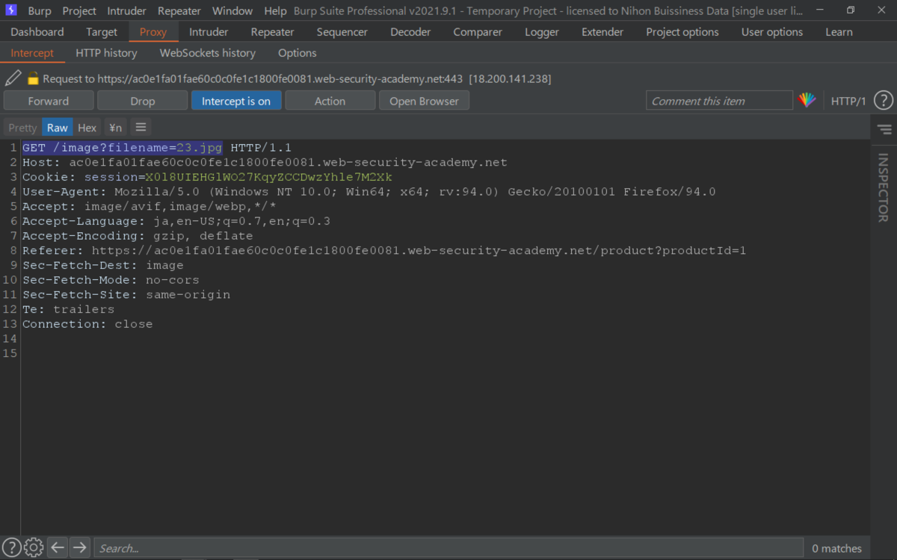Select the Proxy tab
Viewport: 897px width, 560px height.
pos(153,32)
